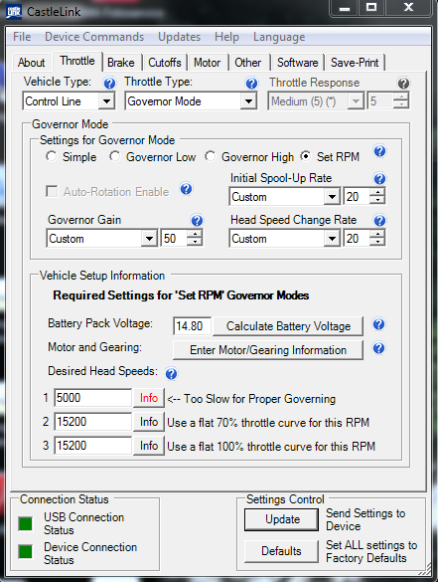
Task: Open the Initial Spool-Up Rate help icon
Action: click(379, 179)
